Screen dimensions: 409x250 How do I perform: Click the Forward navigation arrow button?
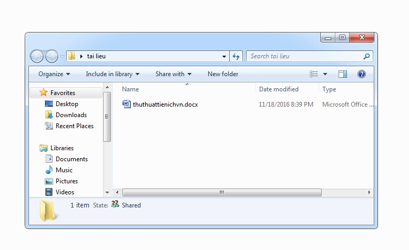[52, 56]
